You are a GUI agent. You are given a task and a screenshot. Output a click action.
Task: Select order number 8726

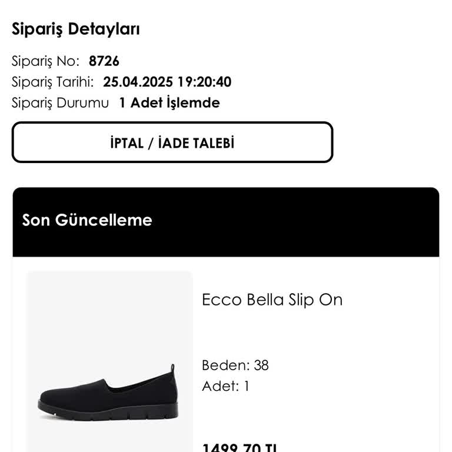point(104,61)
